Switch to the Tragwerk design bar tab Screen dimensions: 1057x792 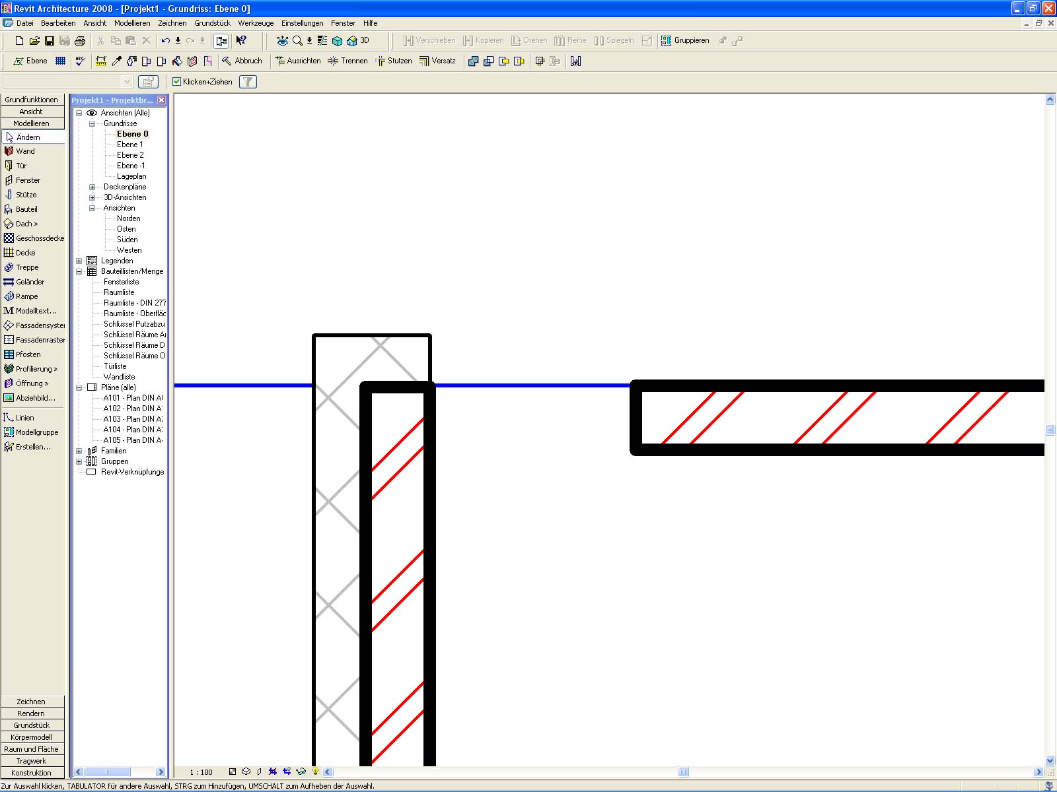(32, 761)
